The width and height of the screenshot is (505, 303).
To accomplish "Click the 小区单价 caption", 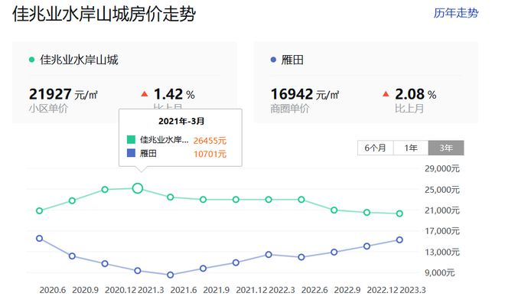I will pos(48,109).
